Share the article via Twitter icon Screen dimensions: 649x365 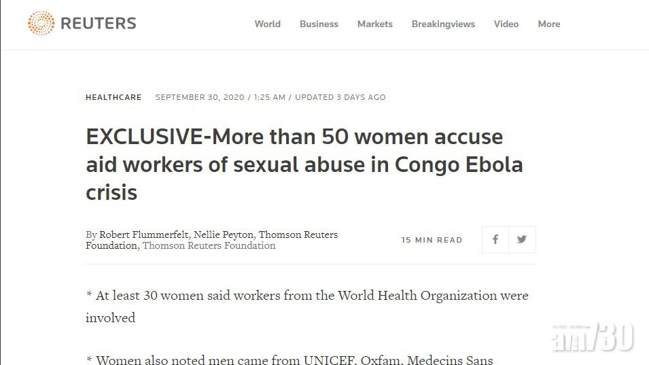point(522,240)
